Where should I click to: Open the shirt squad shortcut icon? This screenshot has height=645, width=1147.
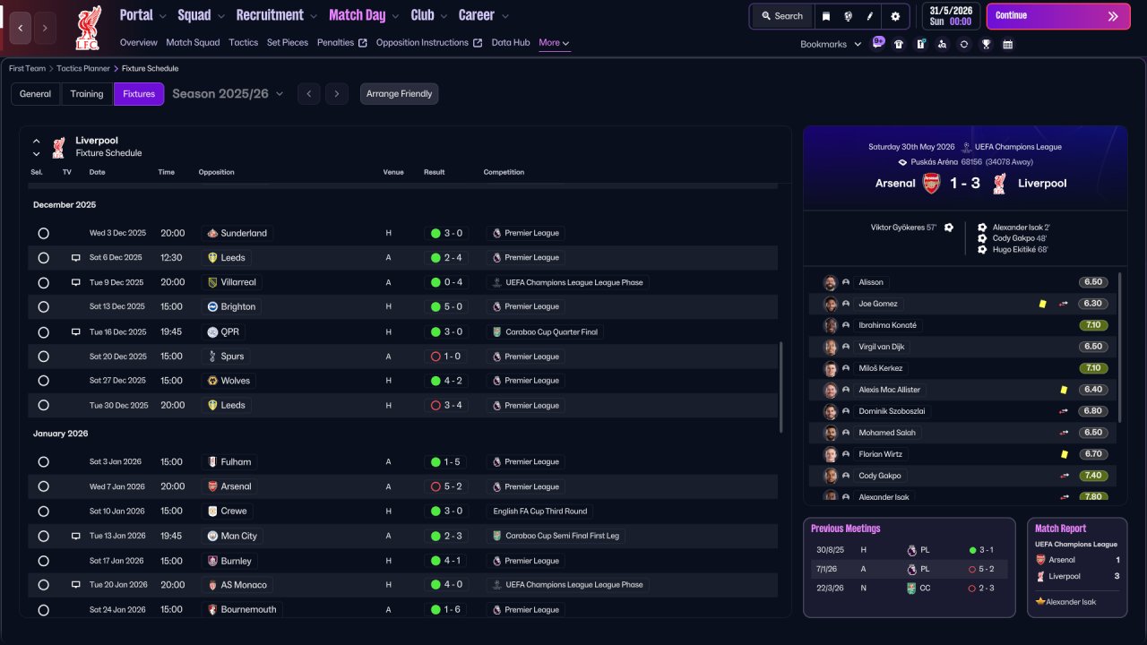pyautogui.click(x=899, y=44)
